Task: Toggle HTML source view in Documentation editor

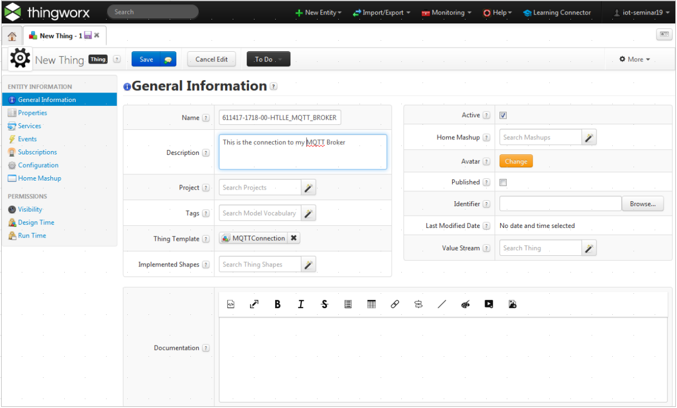Action: click(x=231, y=304)
